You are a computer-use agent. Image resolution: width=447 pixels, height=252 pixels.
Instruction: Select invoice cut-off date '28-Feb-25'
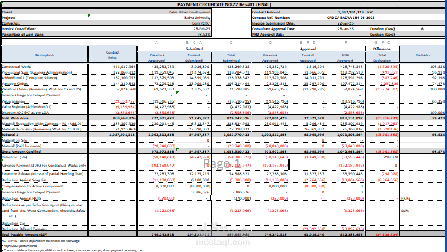pyautogui.click(x=202, y=29)
